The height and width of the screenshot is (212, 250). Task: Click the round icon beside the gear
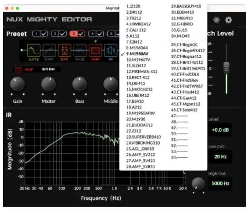pyautogui.click(x=216, y=20)
